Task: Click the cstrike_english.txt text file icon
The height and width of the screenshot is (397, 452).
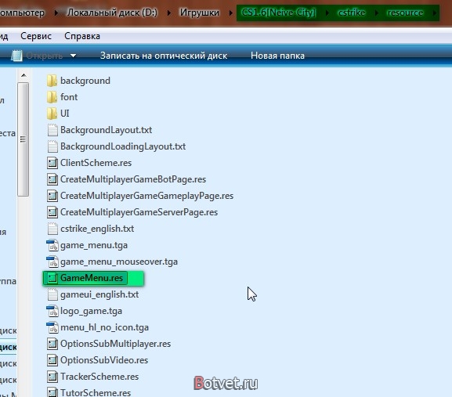Action: click(x=52, y=229)
